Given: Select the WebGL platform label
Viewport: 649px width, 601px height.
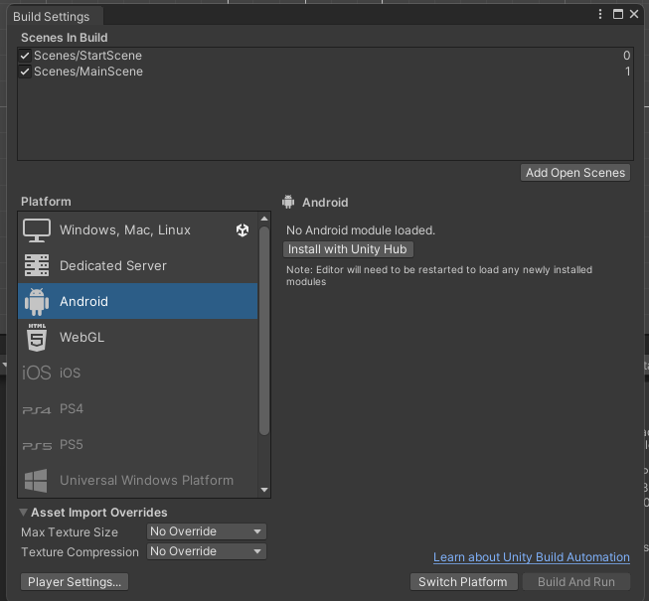Looking at the screenshot, I should click(x=81, y=337).
